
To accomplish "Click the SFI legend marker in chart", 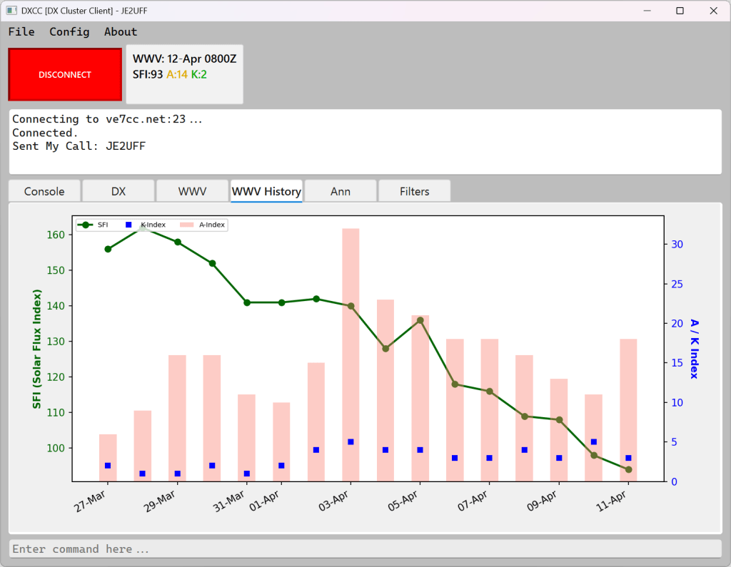I will coord(86,225).
